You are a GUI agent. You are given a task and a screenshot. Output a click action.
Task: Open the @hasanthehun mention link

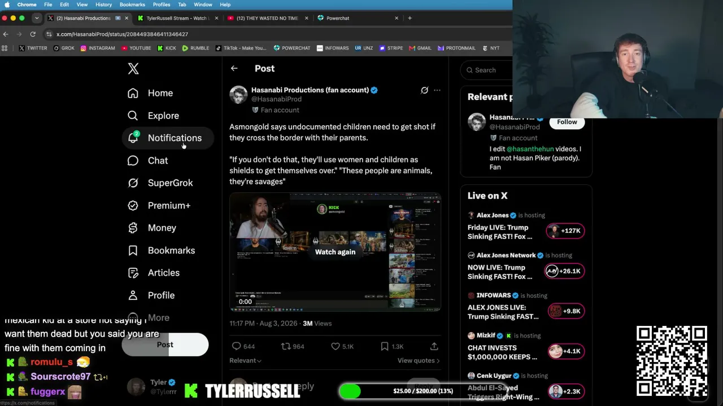coord(530,149)
